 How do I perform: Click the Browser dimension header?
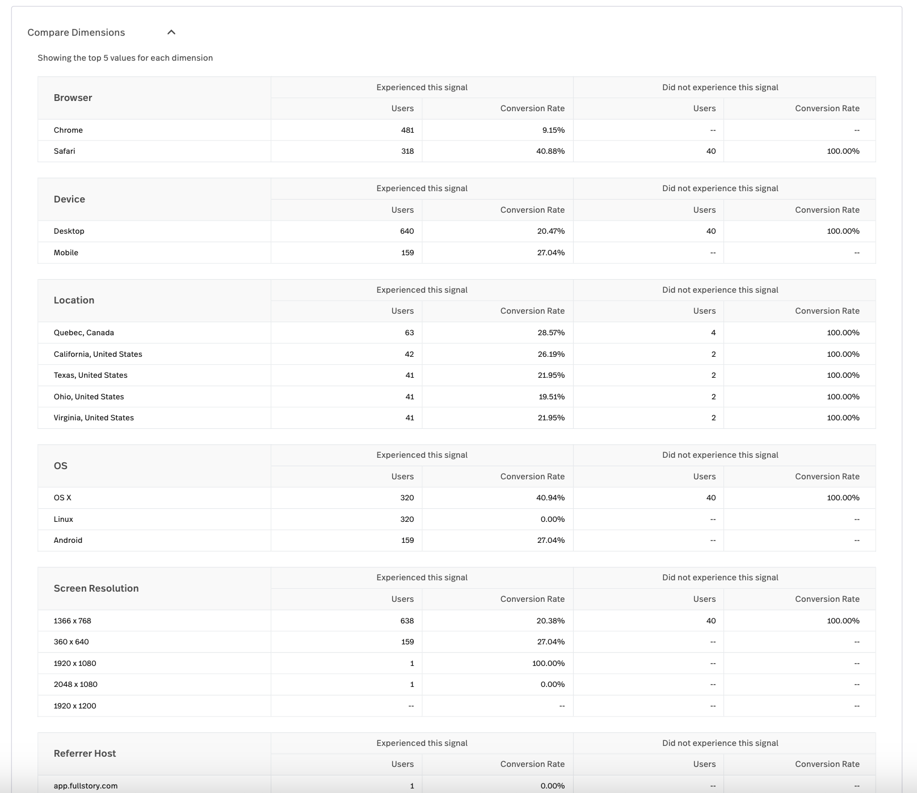pos(73,98)
